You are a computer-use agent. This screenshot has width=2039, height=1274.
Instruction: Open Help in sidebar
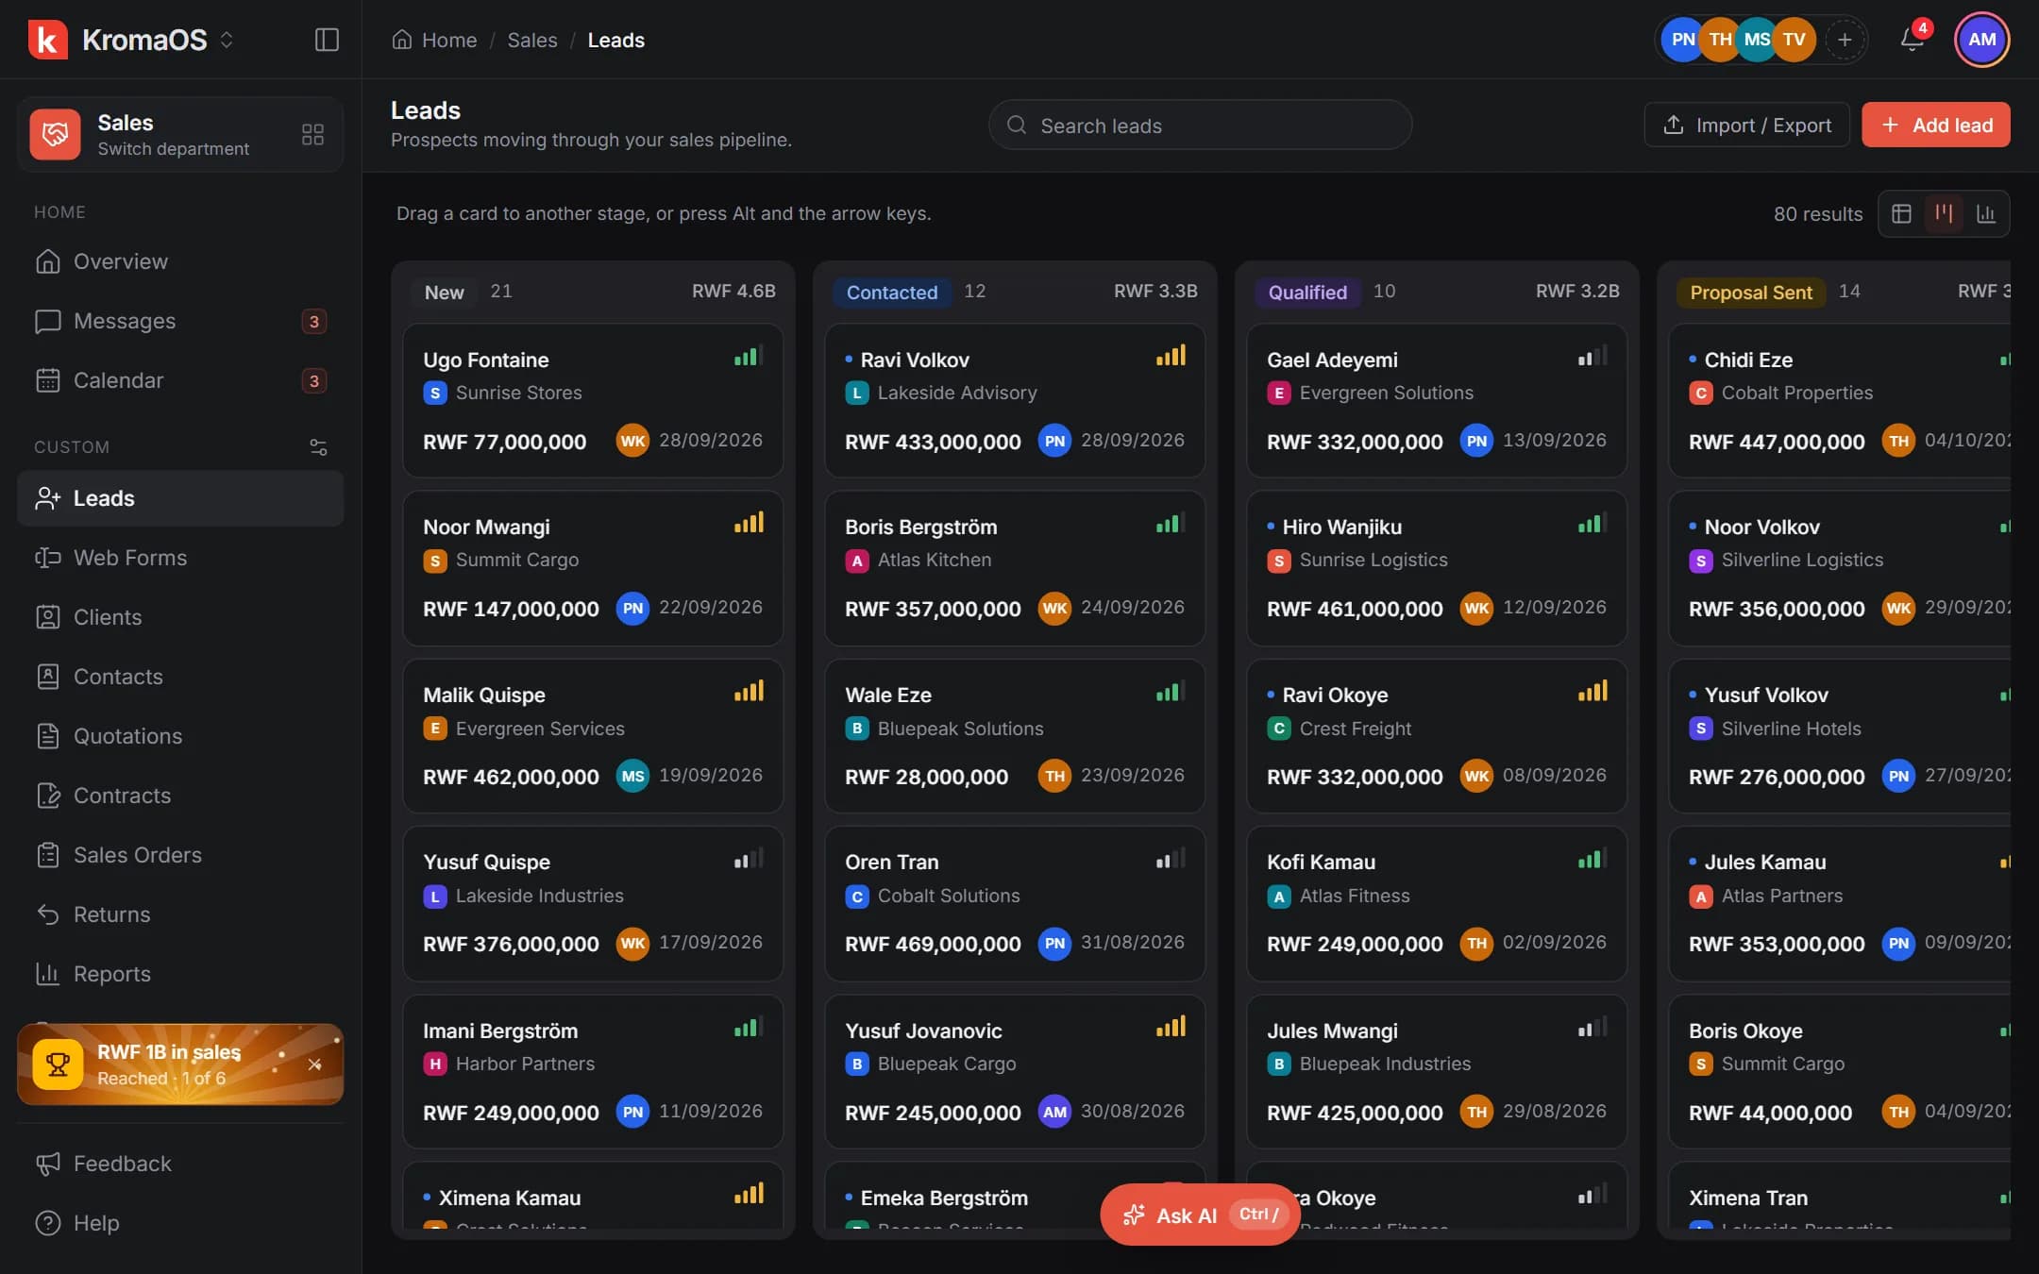pyautogui.click(x=180, y=1223)
